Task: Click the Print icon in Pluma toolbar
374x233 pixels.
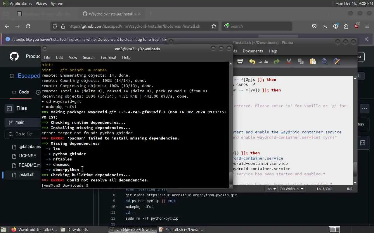Action: pyautogui.click(x=240, y=61)
